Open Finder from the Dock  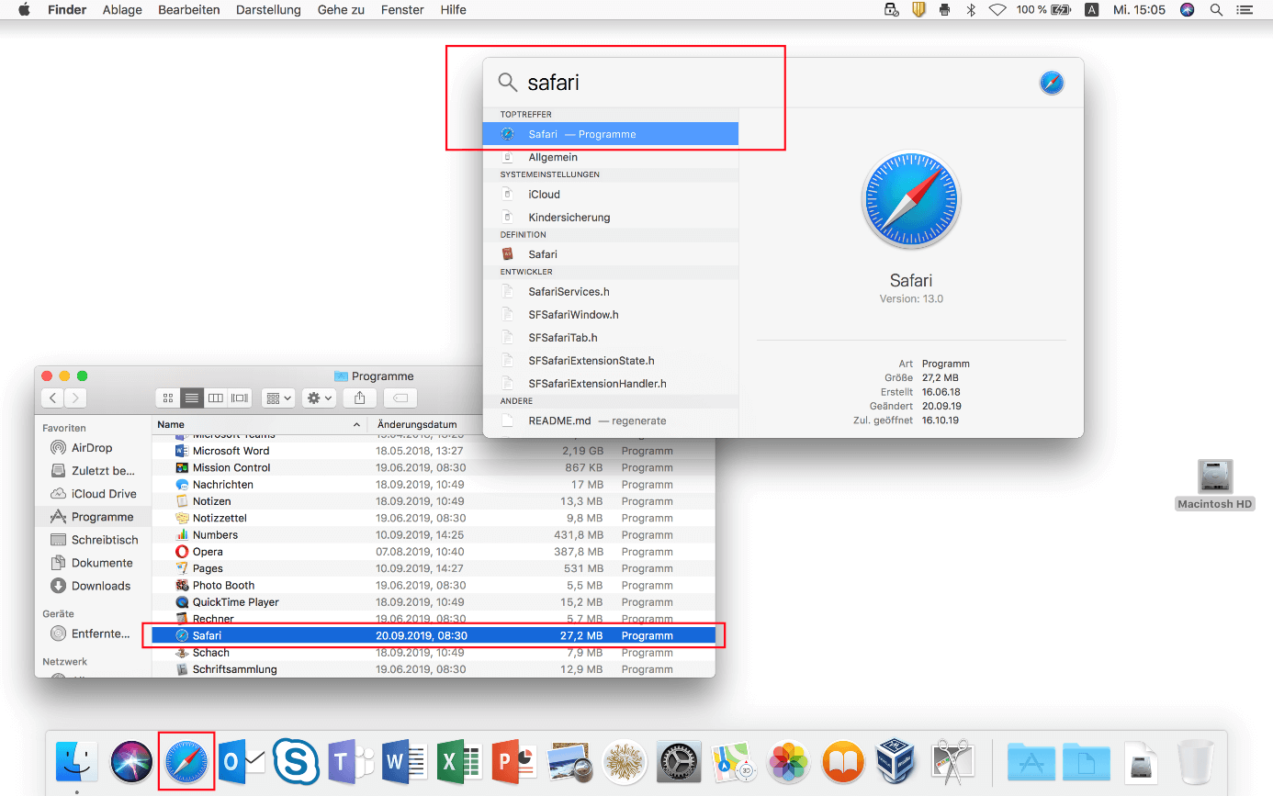click(x=77, y=760)
